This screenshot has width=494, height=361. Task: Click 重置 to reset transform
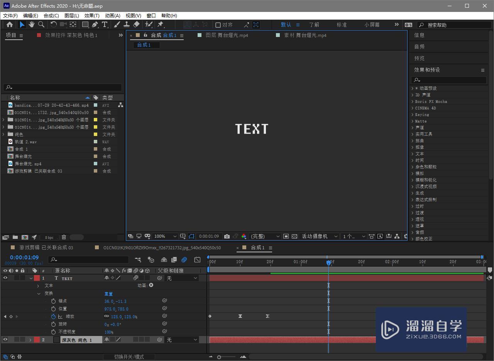[108, 294]
